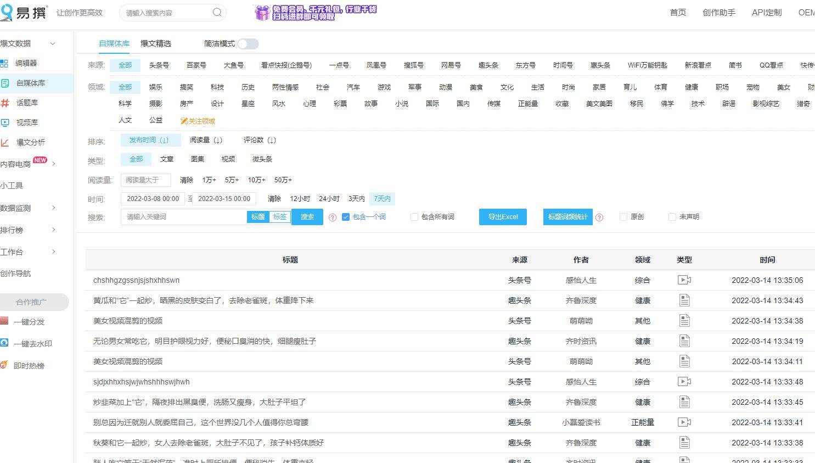Check the 包含所有词 checkbox
The width and height of the screenshot is (815, 463).
pos(414,217)
